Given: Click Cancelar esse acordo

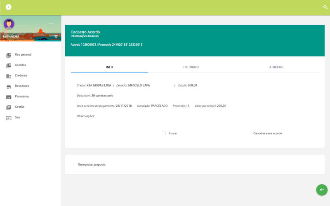Looking at the screenshot, I should tap(267, 133).
